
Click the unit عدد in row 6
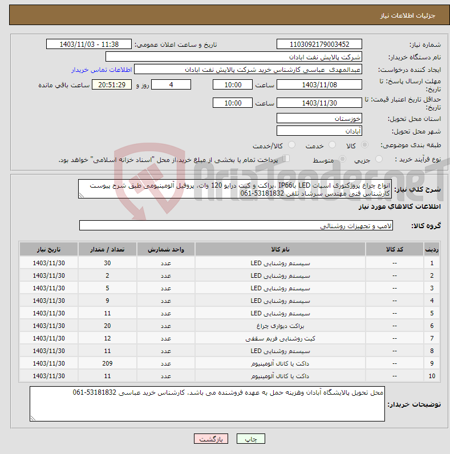(165, 326)
